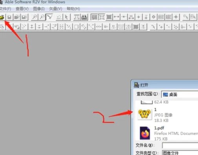Expand the 文件类型 dropdown showing 图像文件
198x155 pixels.
pyautogui.click(x=180, y=153)
